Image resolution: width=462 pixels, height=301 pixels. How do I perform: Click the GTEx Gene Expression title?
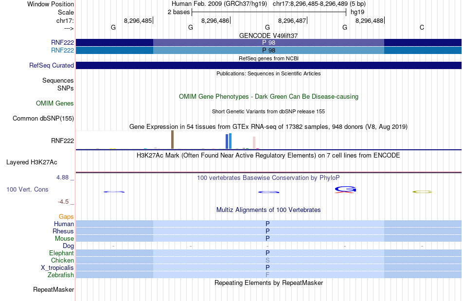click(268, 126)
